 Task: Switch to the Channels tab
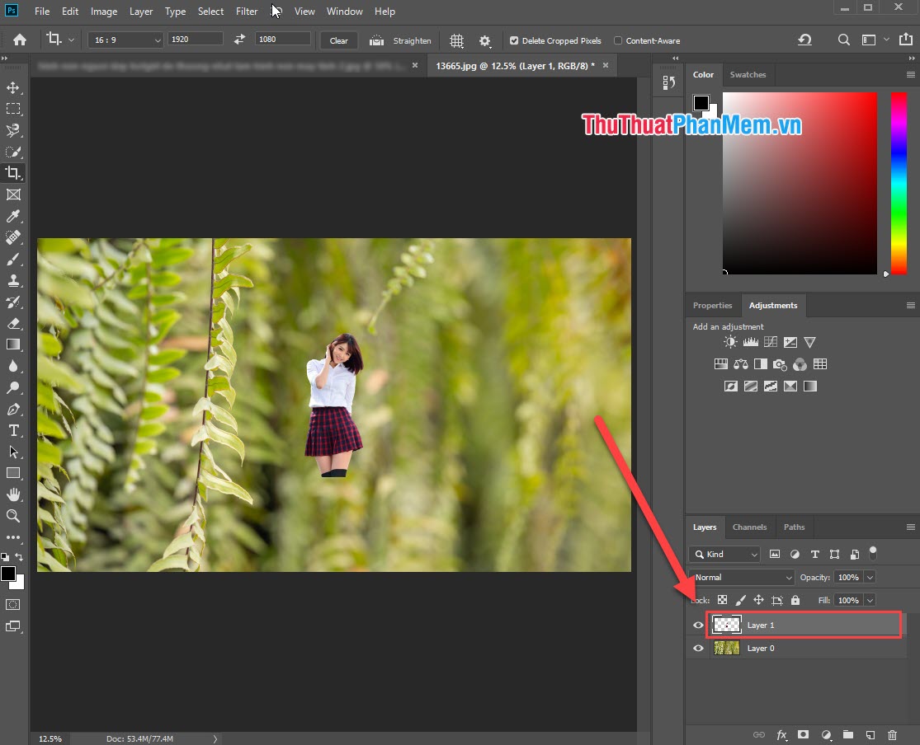[749, 527]
